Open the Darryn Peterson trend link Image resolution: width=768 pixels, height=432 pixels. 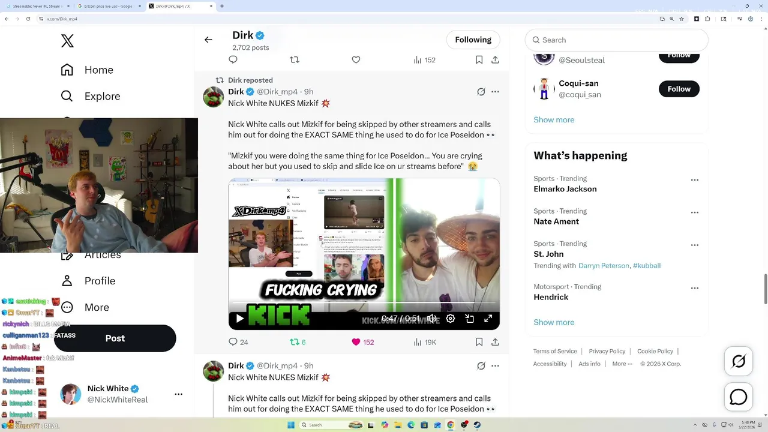[x=604, y=266]
